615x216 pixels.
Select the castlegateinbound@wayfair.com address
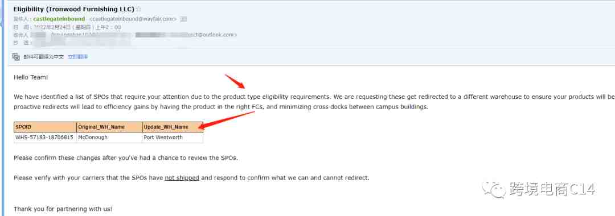click(x=133, y=19)
